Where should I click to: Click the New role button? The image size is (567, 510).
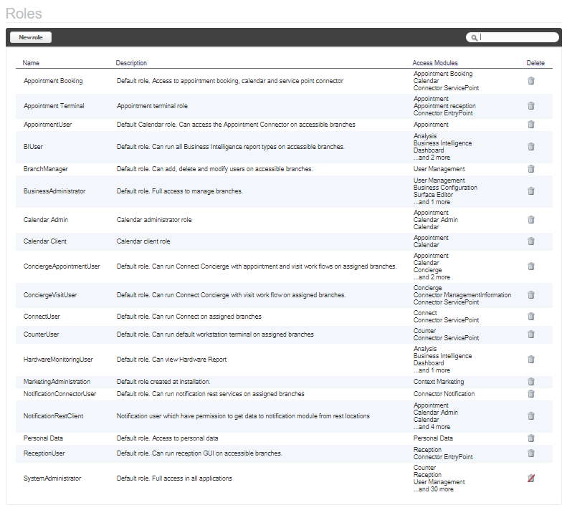click(31, 37)
